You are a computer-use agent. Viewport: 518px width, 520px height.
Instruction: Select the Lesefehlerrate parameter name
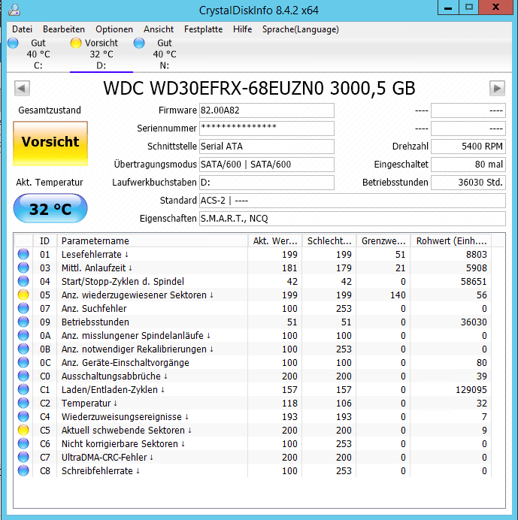(95, 254)
